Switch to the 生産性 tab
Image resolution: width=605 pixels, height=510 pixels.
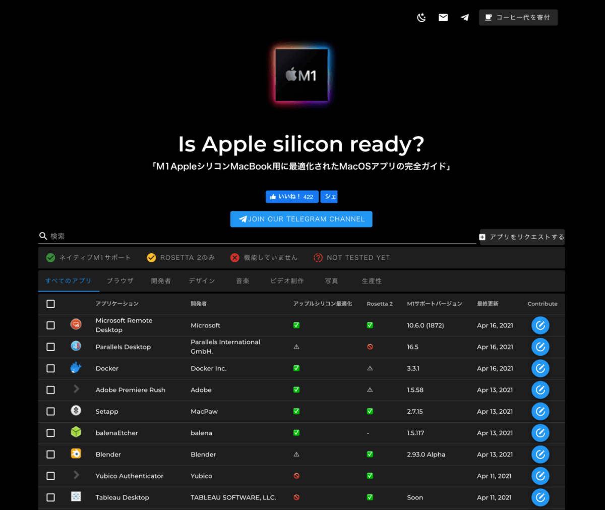[372, 281]
